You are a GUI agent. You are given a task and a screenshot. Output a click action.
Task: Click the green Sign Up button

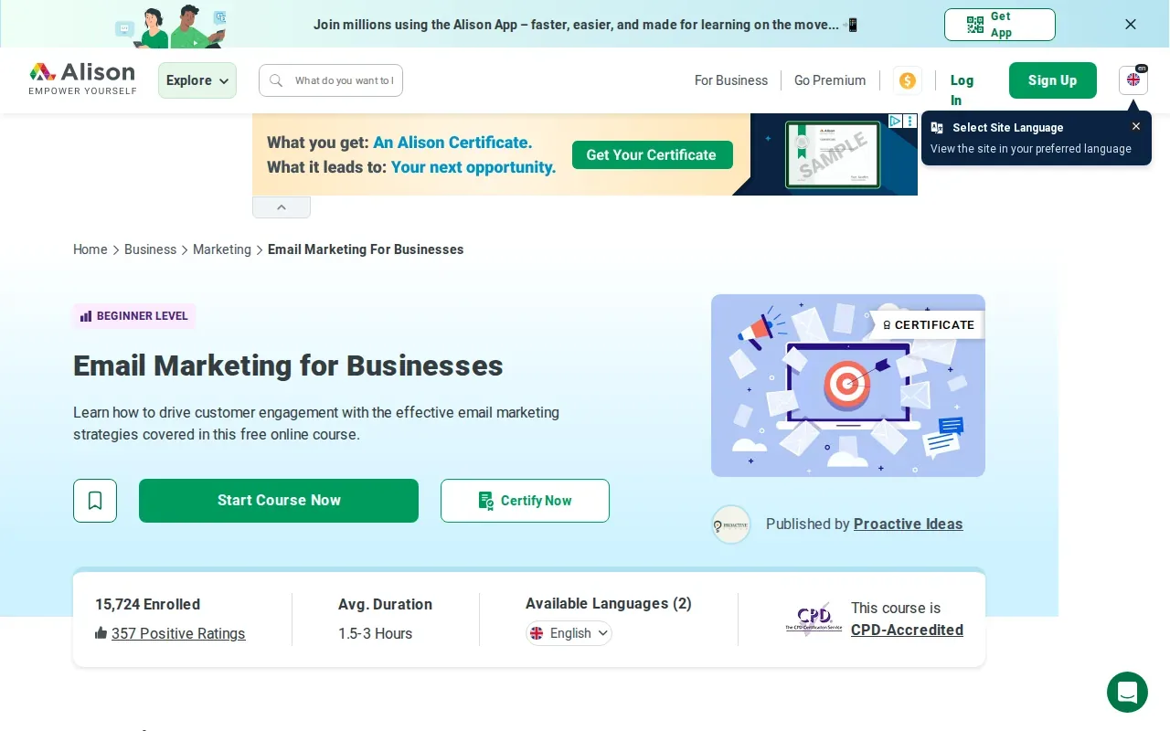click(x=1053, y=80)
